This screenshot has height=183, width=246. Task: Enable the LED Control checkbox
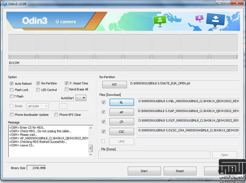38,90
